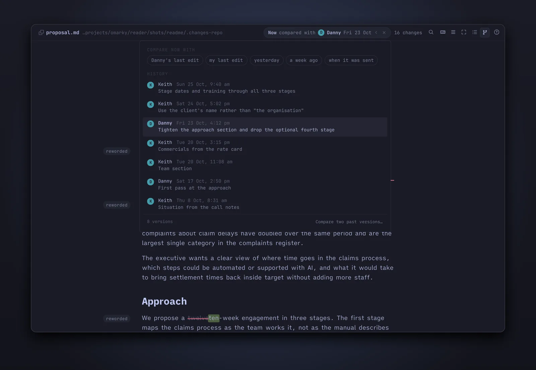Click the proposal.md file name

click(63, 32)
